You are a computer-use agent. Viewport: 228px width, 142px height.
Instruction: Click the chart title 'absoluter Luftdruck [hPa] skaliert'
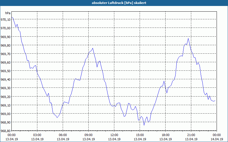point(119,3)
